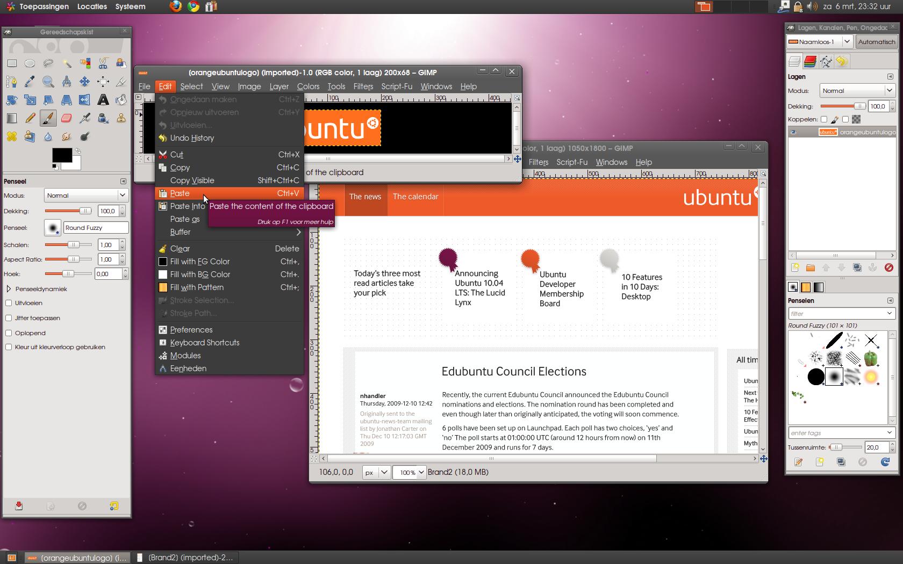Viewport: 903px width, 564px height.
Task: Select the Color Picker eyedropper tool
Action: tap(30, 82)
